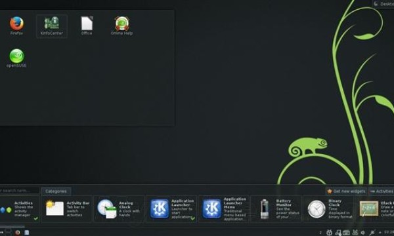Click the Activities button in the widget bar
The height and width of the screenshot is (236, 394).
click(381, 191)
